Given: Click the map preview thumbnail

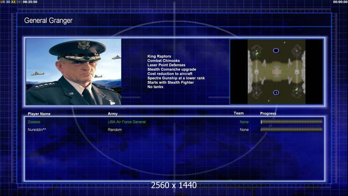Looking at the screenshot, I should (x=276, y=72).
